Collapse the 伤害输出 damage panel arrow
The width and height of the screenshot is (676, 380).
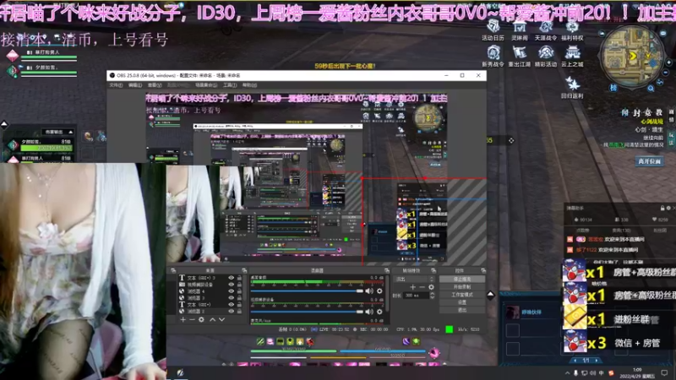(71, 132)
